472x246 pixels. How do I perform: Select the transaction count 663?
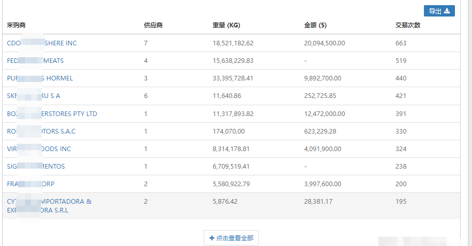point(401,43)
